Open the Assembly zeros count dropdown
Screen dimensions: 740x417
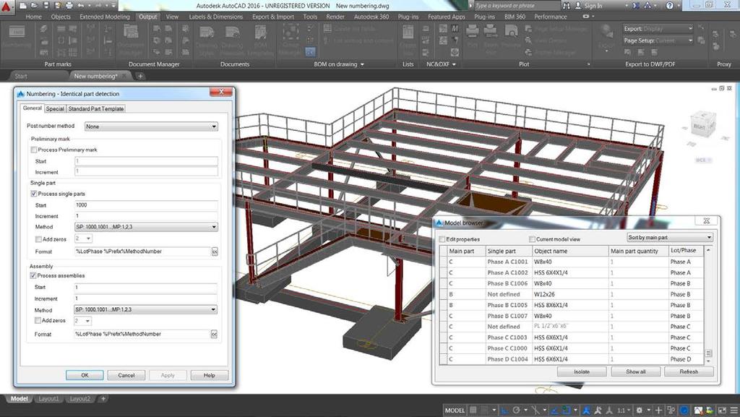(82, 321)
